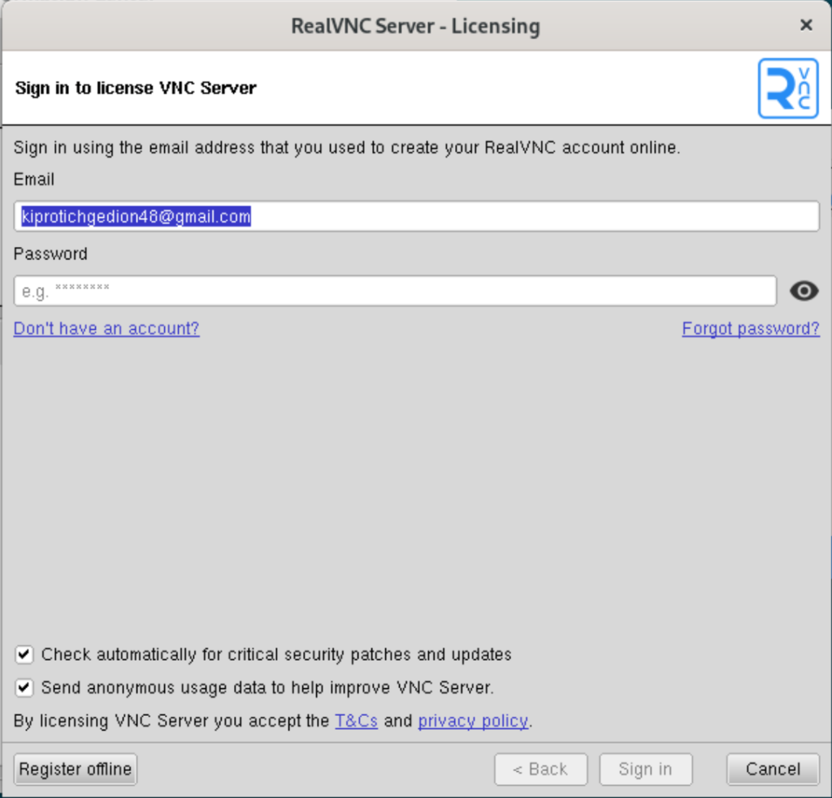The image size is (832, 798).
Task: Disable sending anonymous usage data
Action: 24,687
